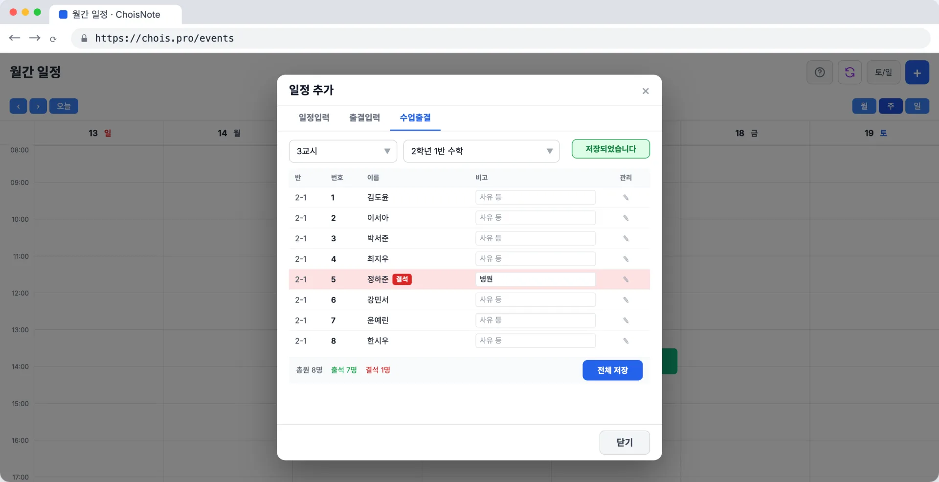Click the 비고 field for 이서아

tap(536, 218)
